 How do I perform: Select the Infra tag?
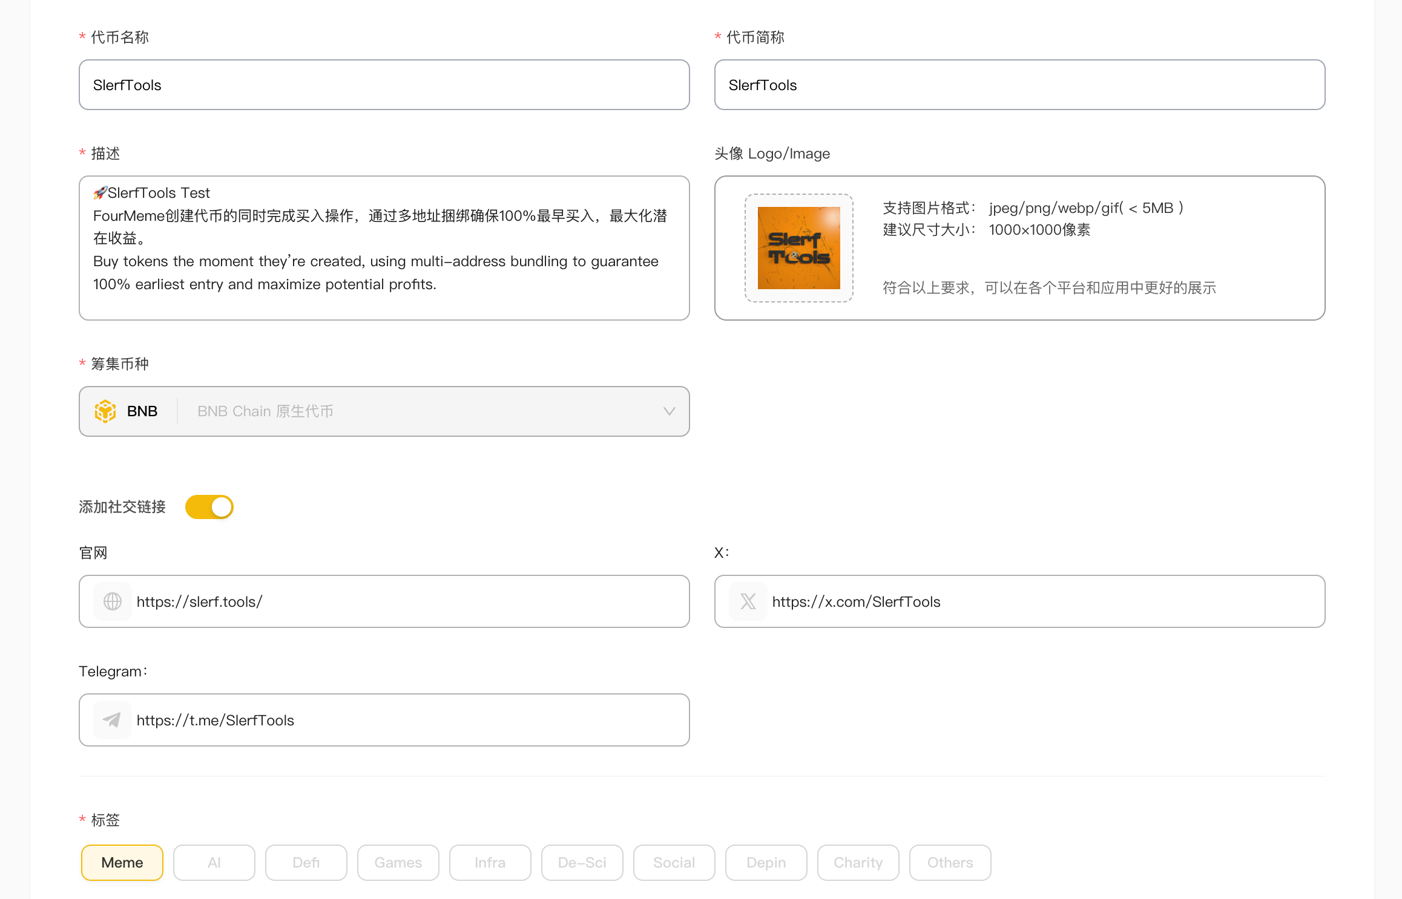490,863
